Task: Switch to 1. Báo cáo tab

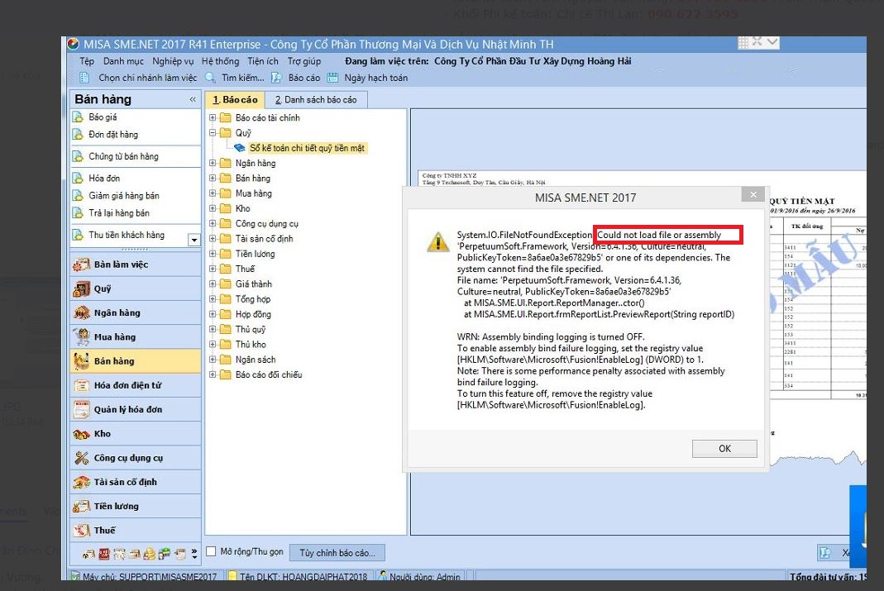Action: tap(235, 100)
